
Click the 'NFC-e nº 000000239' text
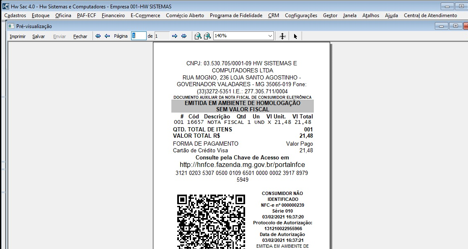[283, 205]
